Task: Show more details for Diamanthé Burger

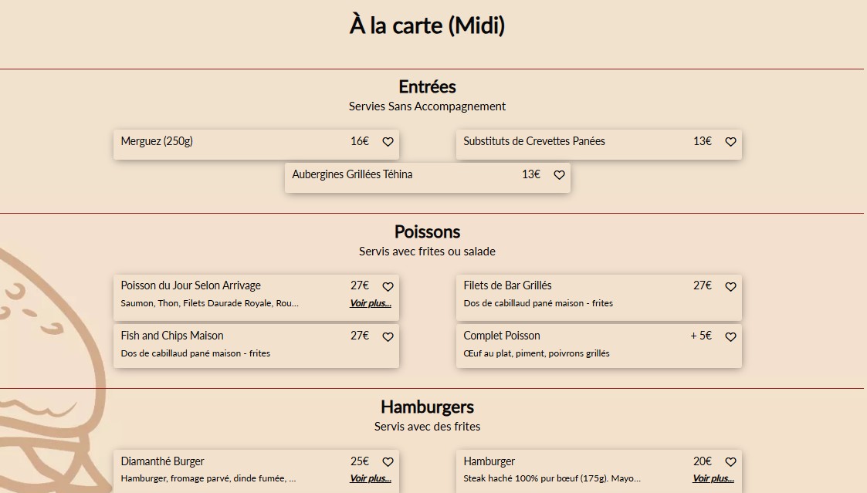Action: 371,478
